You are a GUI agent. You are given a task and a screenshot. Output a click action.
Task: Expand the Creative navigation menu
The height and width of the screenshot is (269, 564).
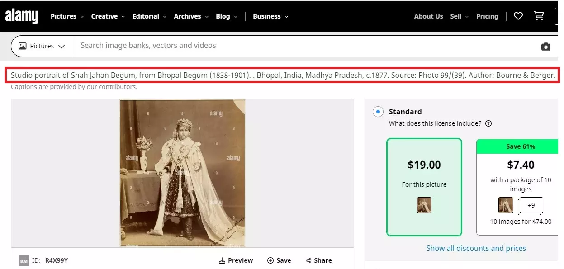click(108, 16)
